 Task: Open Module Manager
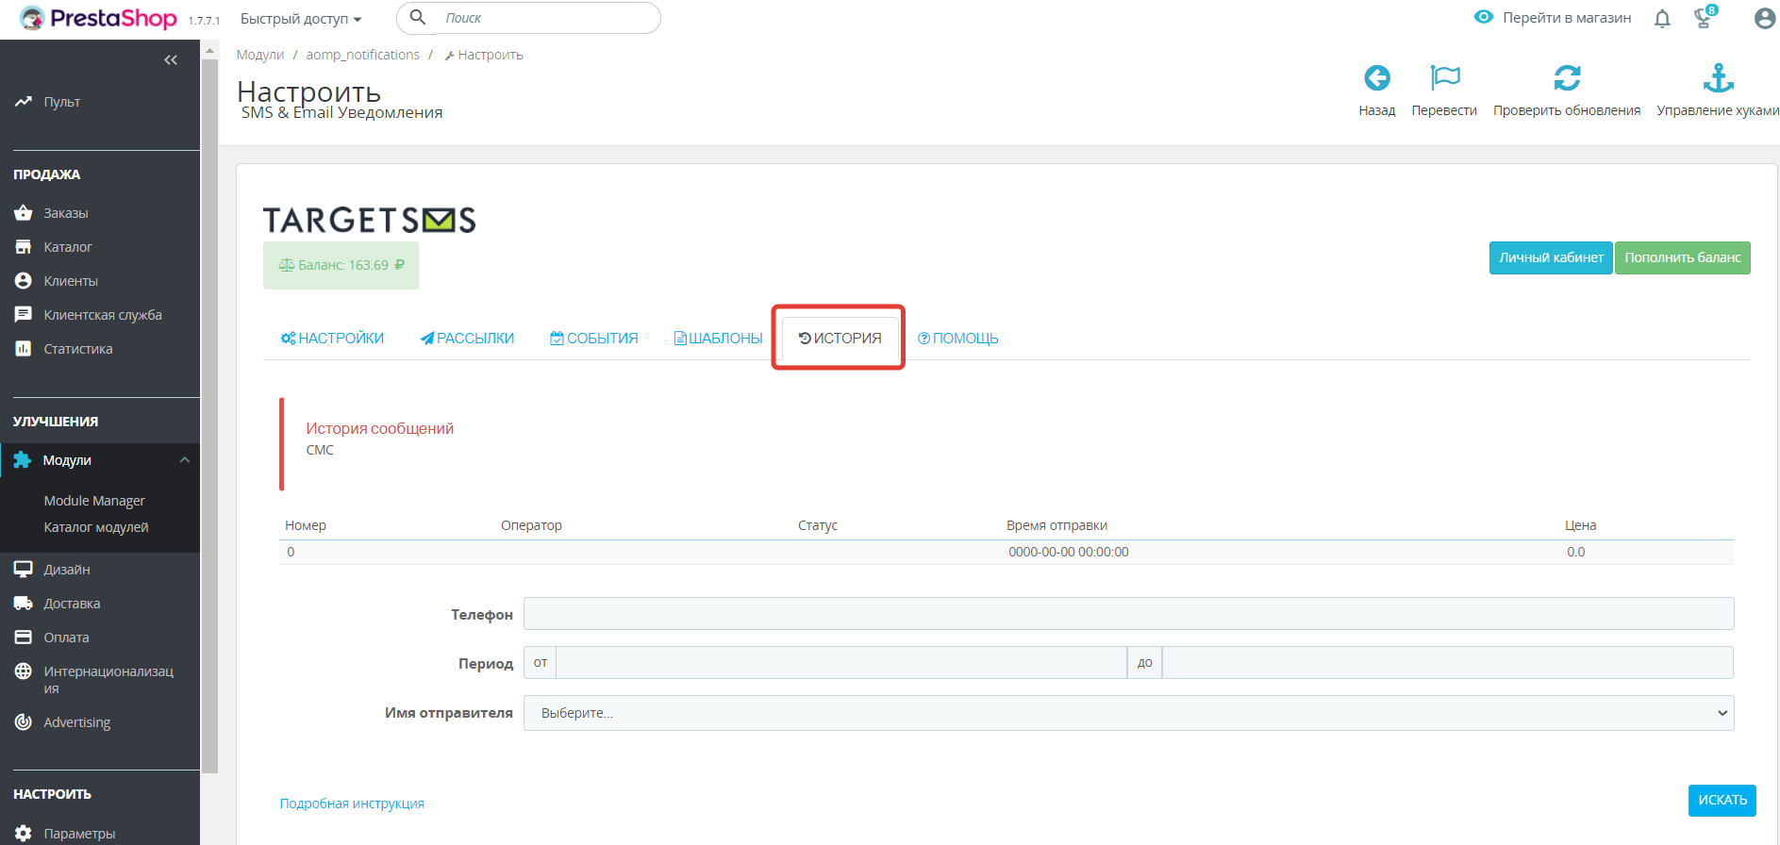tap(94, 501)
